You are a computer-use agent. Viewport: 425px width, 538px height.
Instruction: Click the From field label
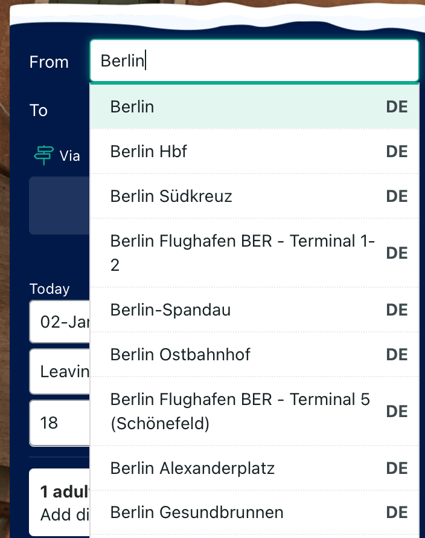[x=49, y=62]
